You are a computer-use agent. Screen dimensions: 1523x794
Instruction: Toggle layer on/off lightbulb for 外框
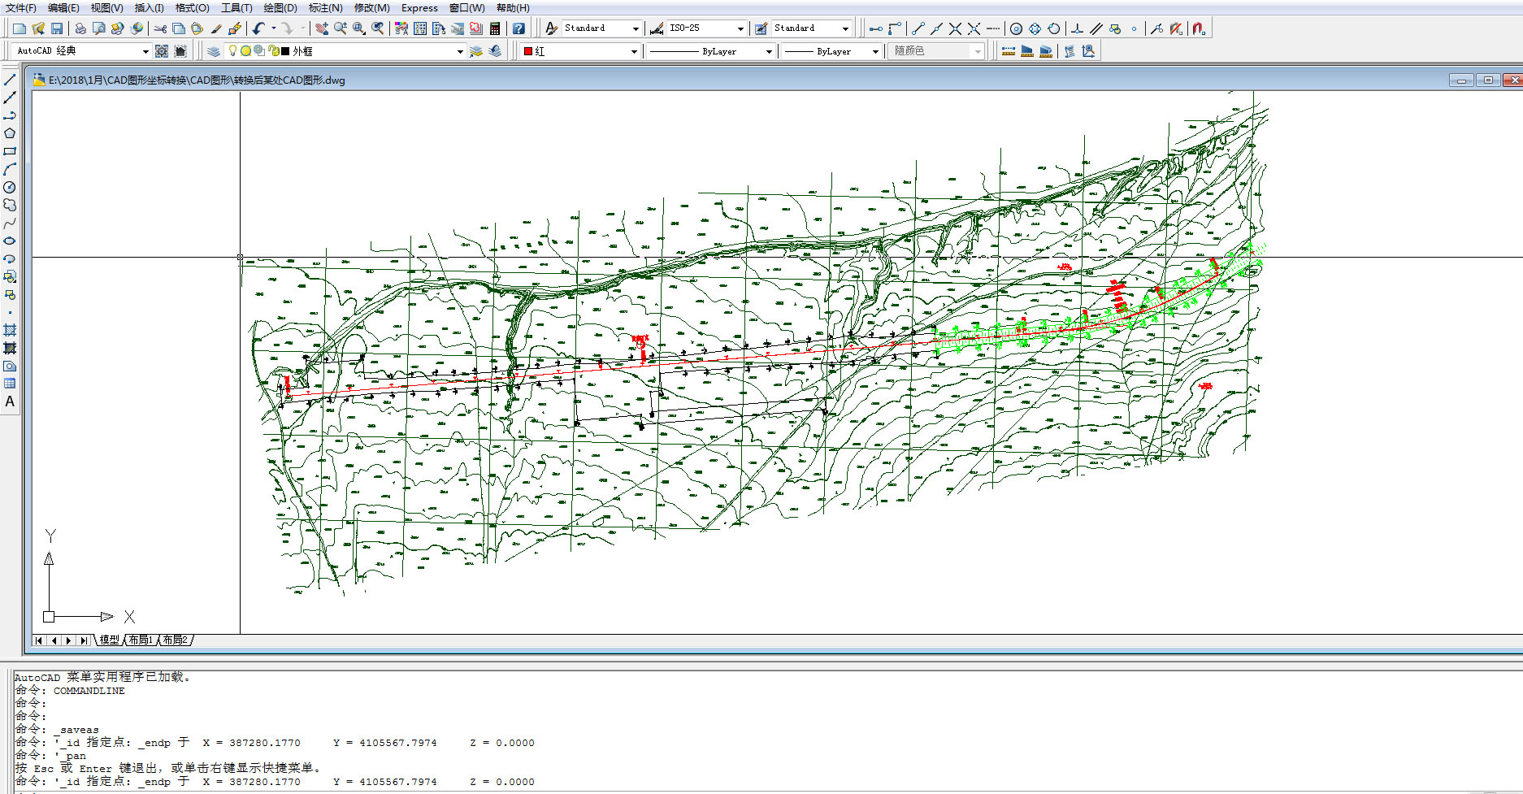pyautogui.click(x=232, y=50)
